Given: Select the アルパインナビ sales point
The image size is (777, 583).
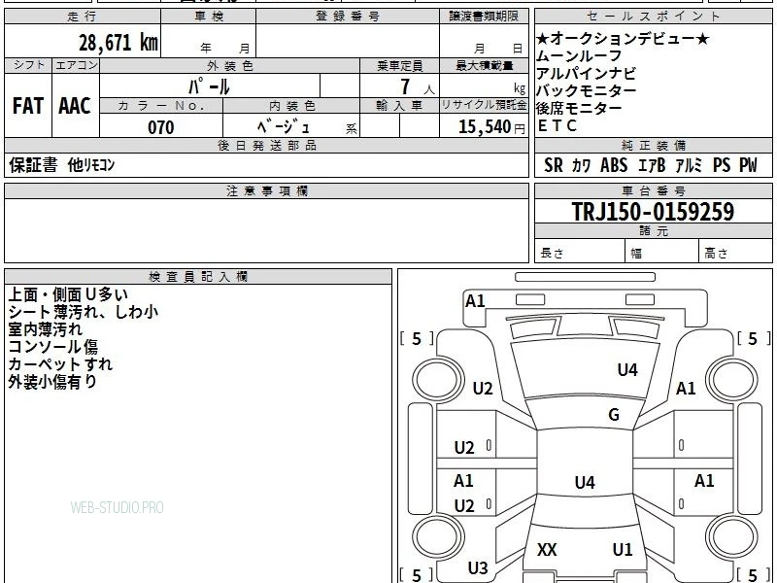Looking at the screenshot, I should coord(587,74).
